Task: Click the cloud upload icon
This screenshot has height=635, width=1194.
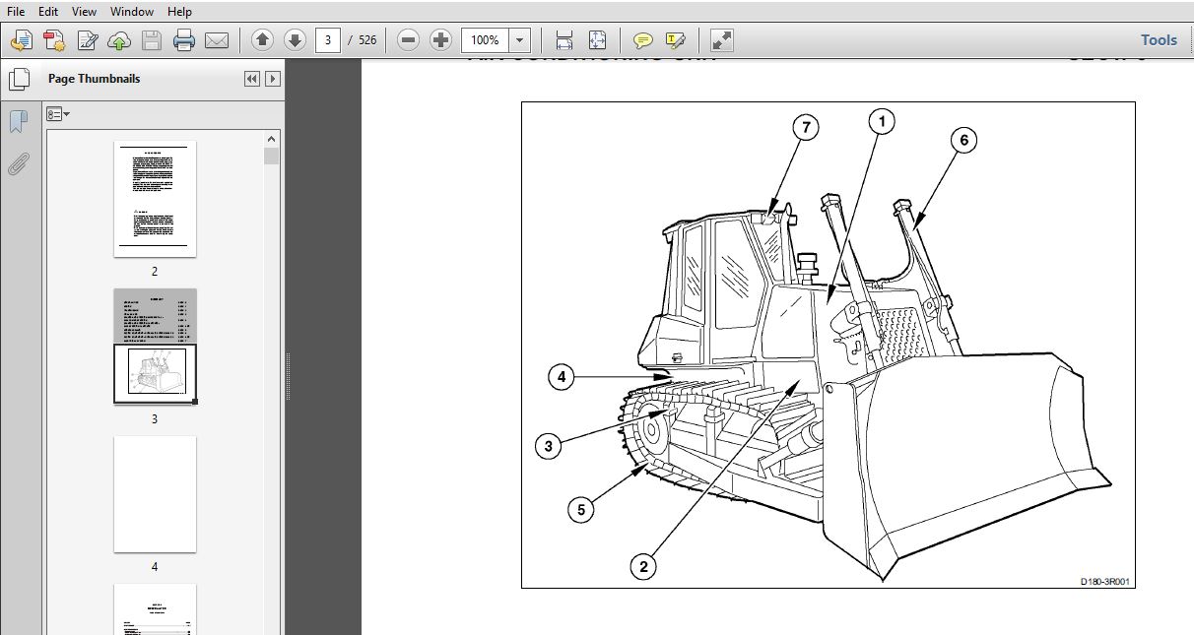Action: [119, 40]
